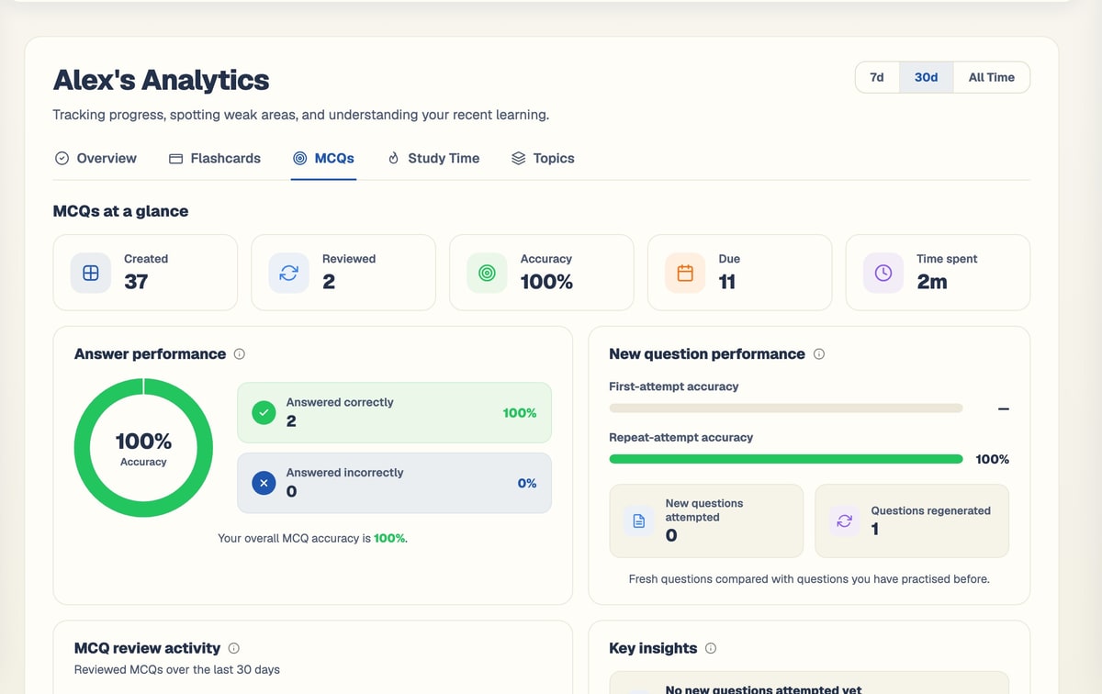Select the All Time range
This screenshot has height=694, width=1102.
click(x=991, y=77)
